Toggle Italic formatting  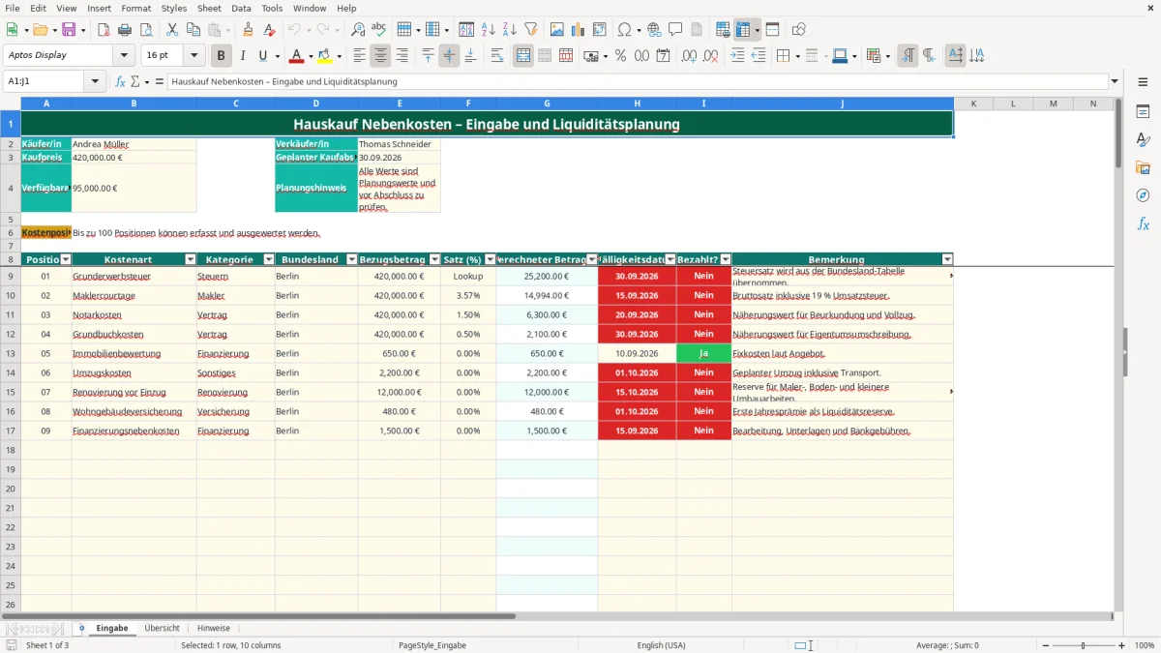[242, 56]
